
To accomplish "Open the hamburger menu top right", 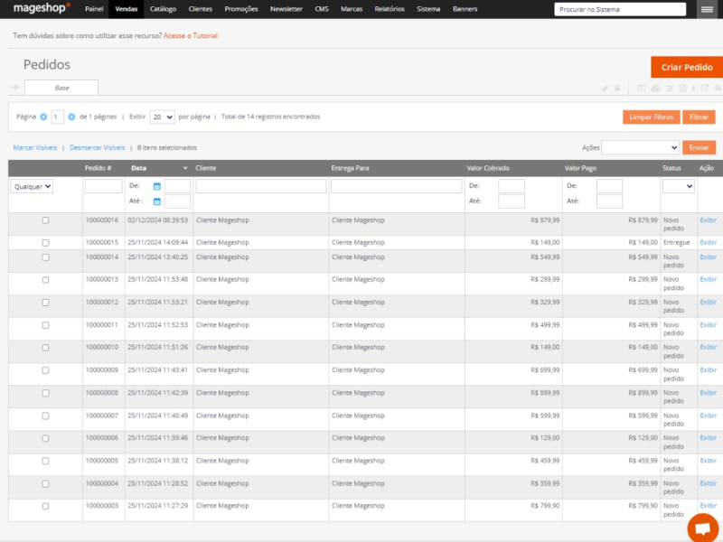I will tap(707, 9).
